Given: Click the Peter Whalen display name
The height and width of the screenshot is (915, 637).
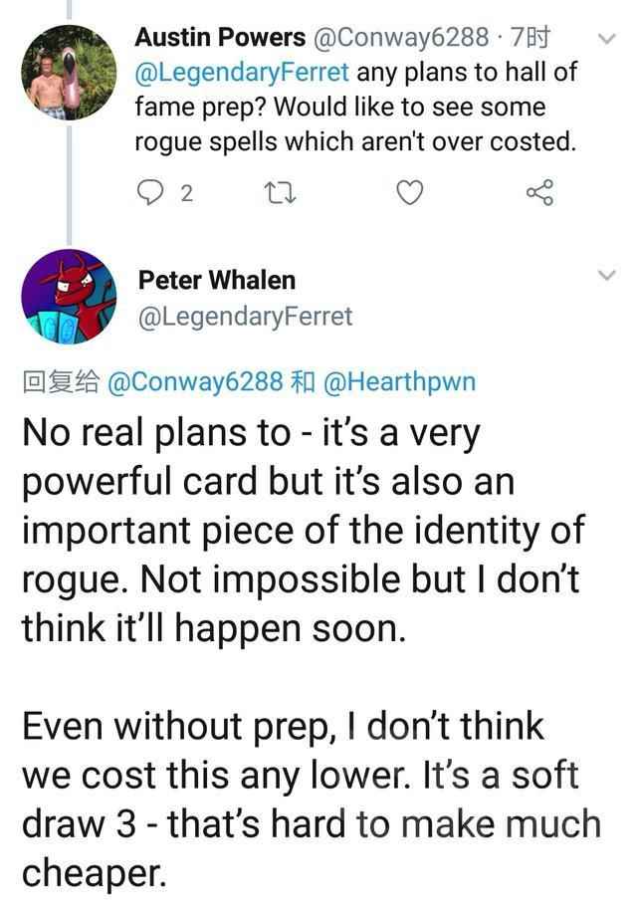Looking at the screenshot, I should [x=216, y=280].
